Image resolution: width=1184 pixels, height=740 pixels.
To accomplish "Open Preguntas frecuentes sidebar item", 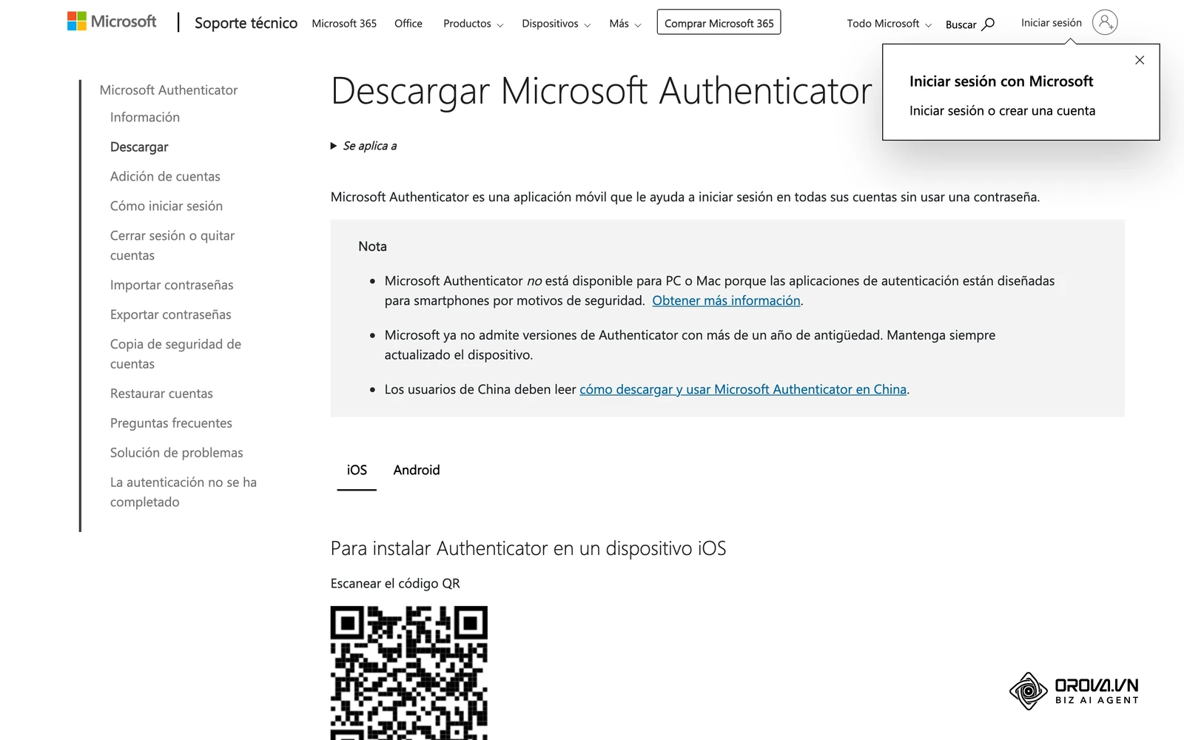I will [x=171, y=423].
